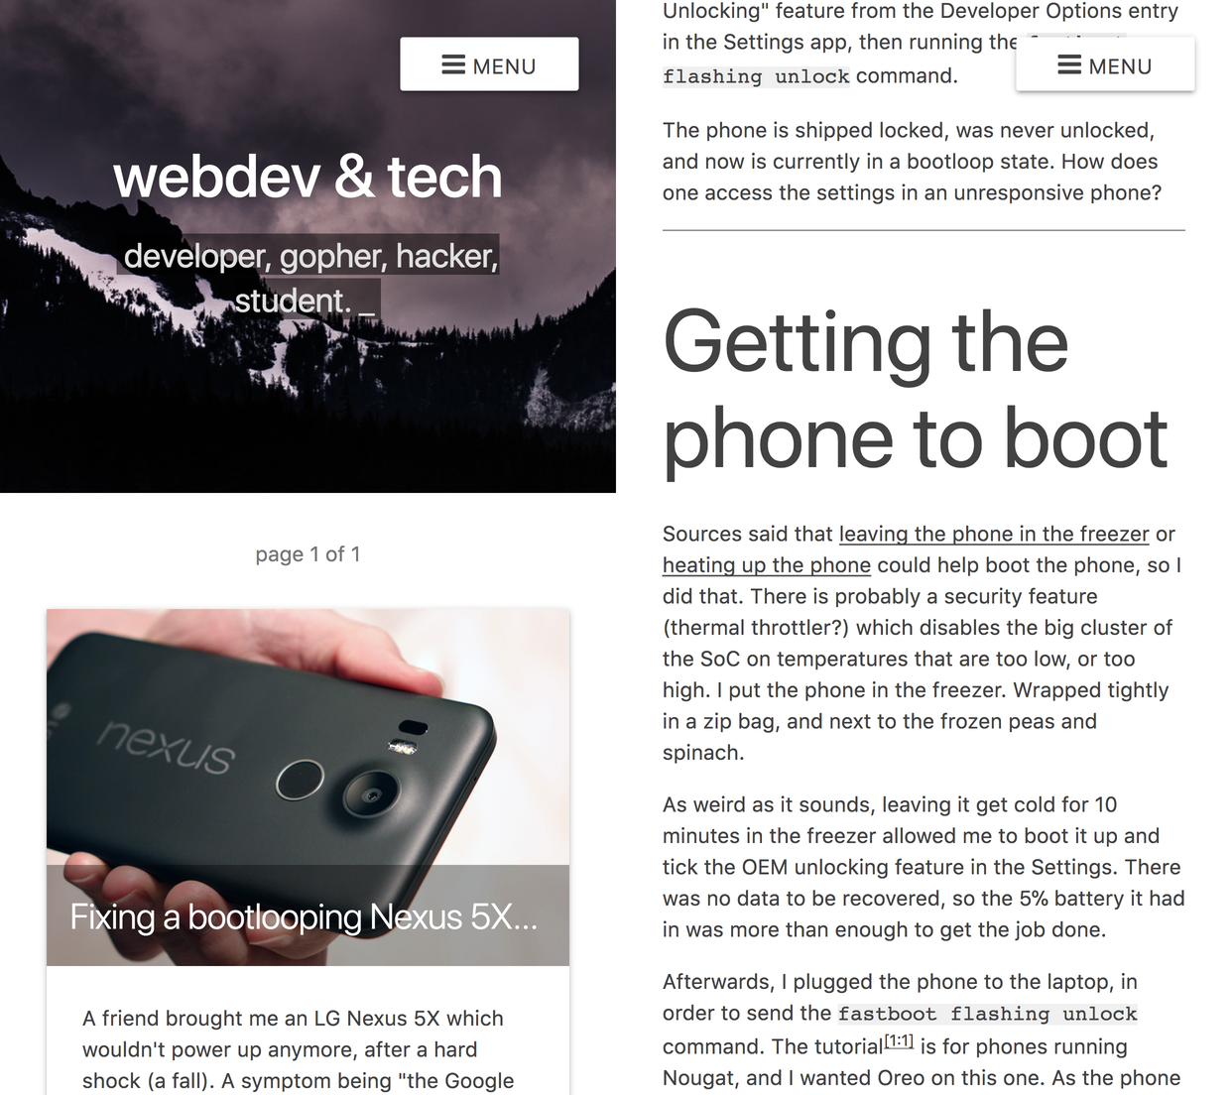This screenshot has width=1232, height=1095.
Task: Click the "fastboot flashing unlock" code in the last paragraph
Action: (988, 1014)
